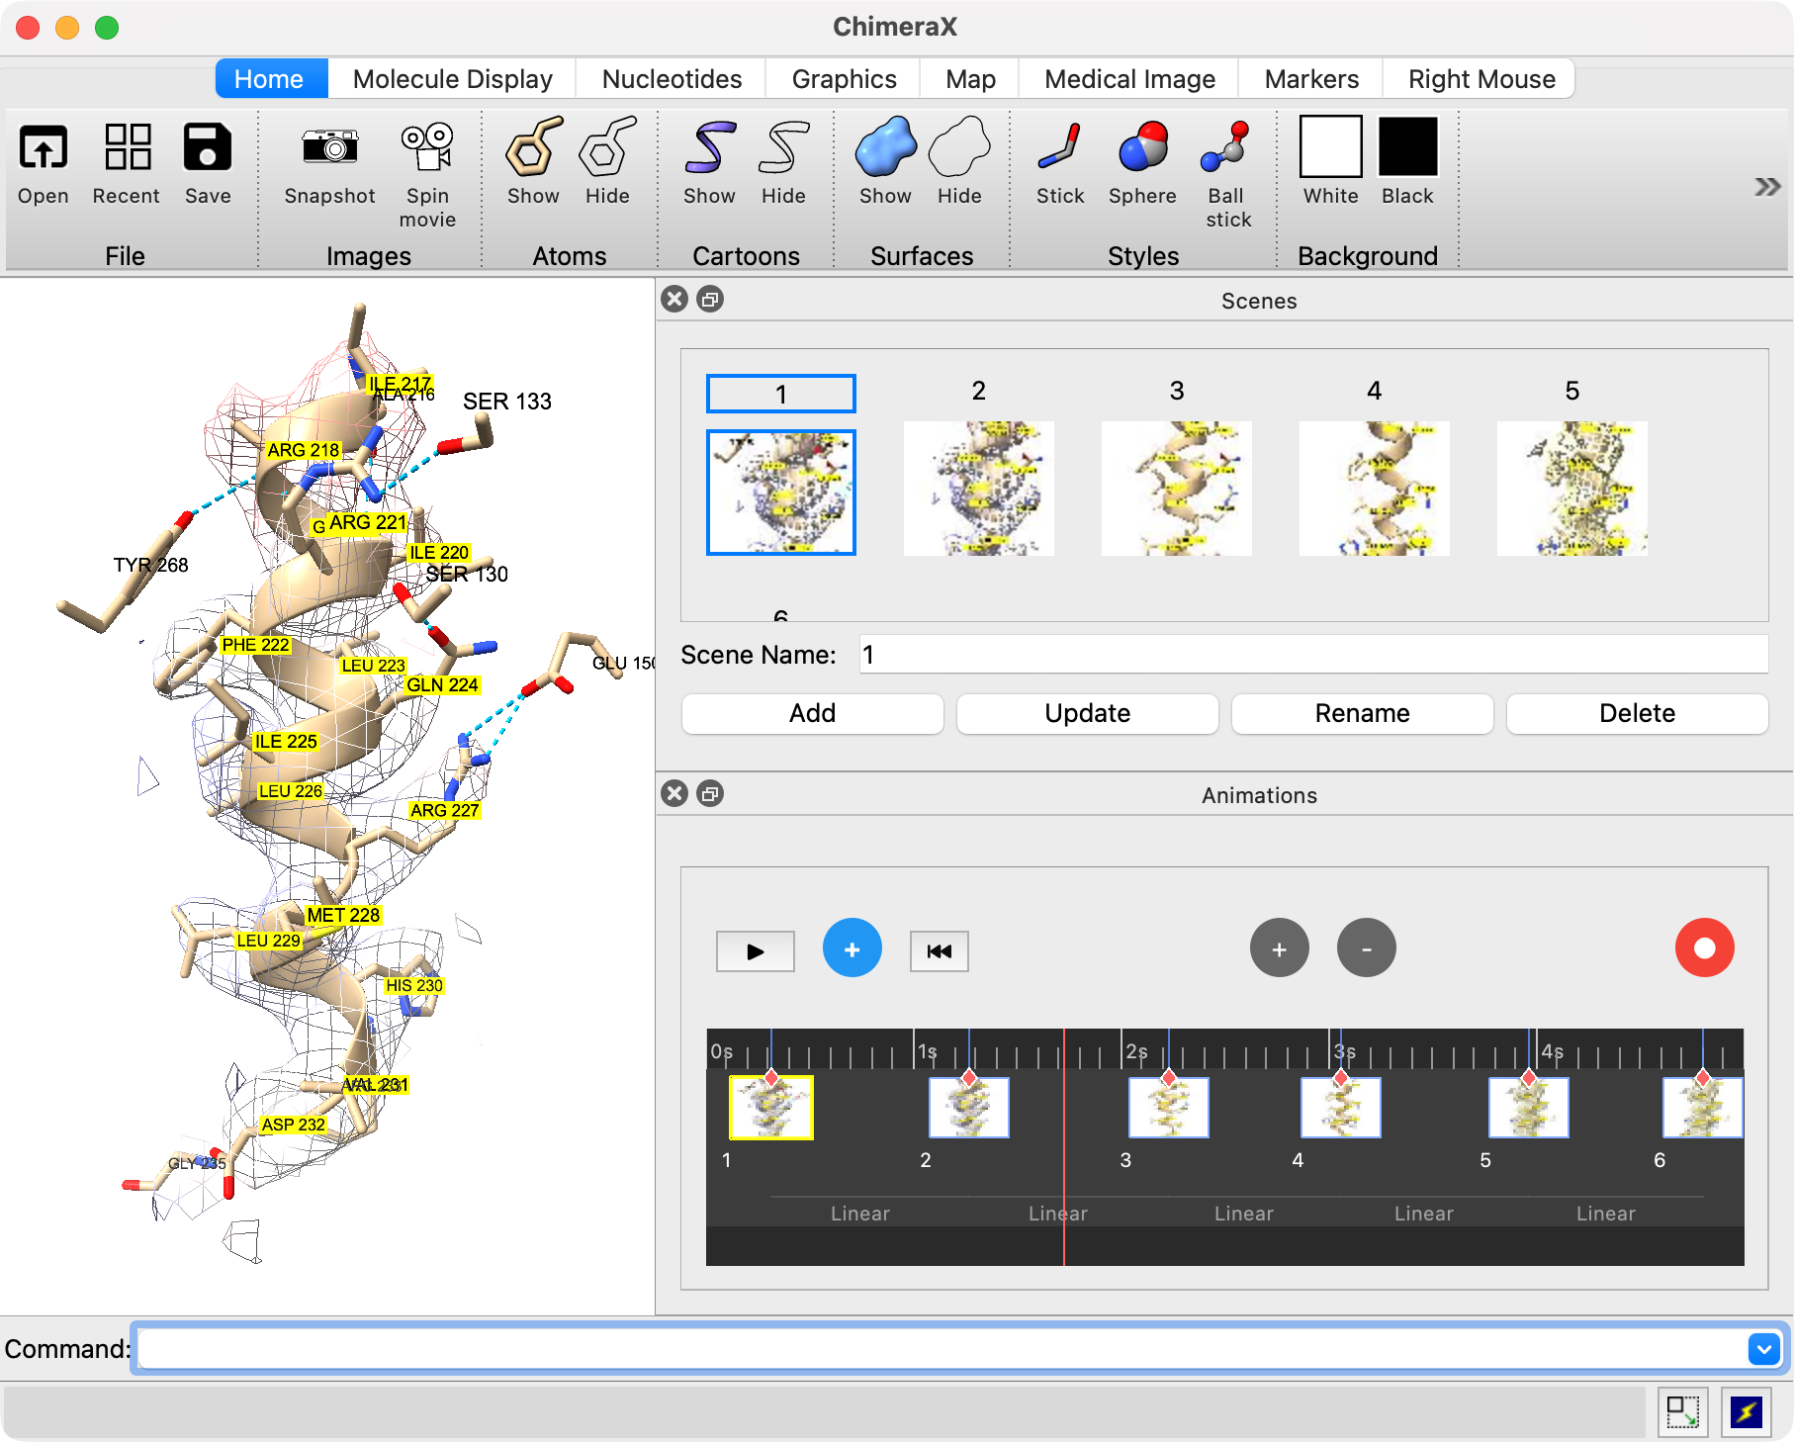Open the Recent files menu
Image resolution: width=1794 pixels, height=1442 pixels.
coord(127,148)
